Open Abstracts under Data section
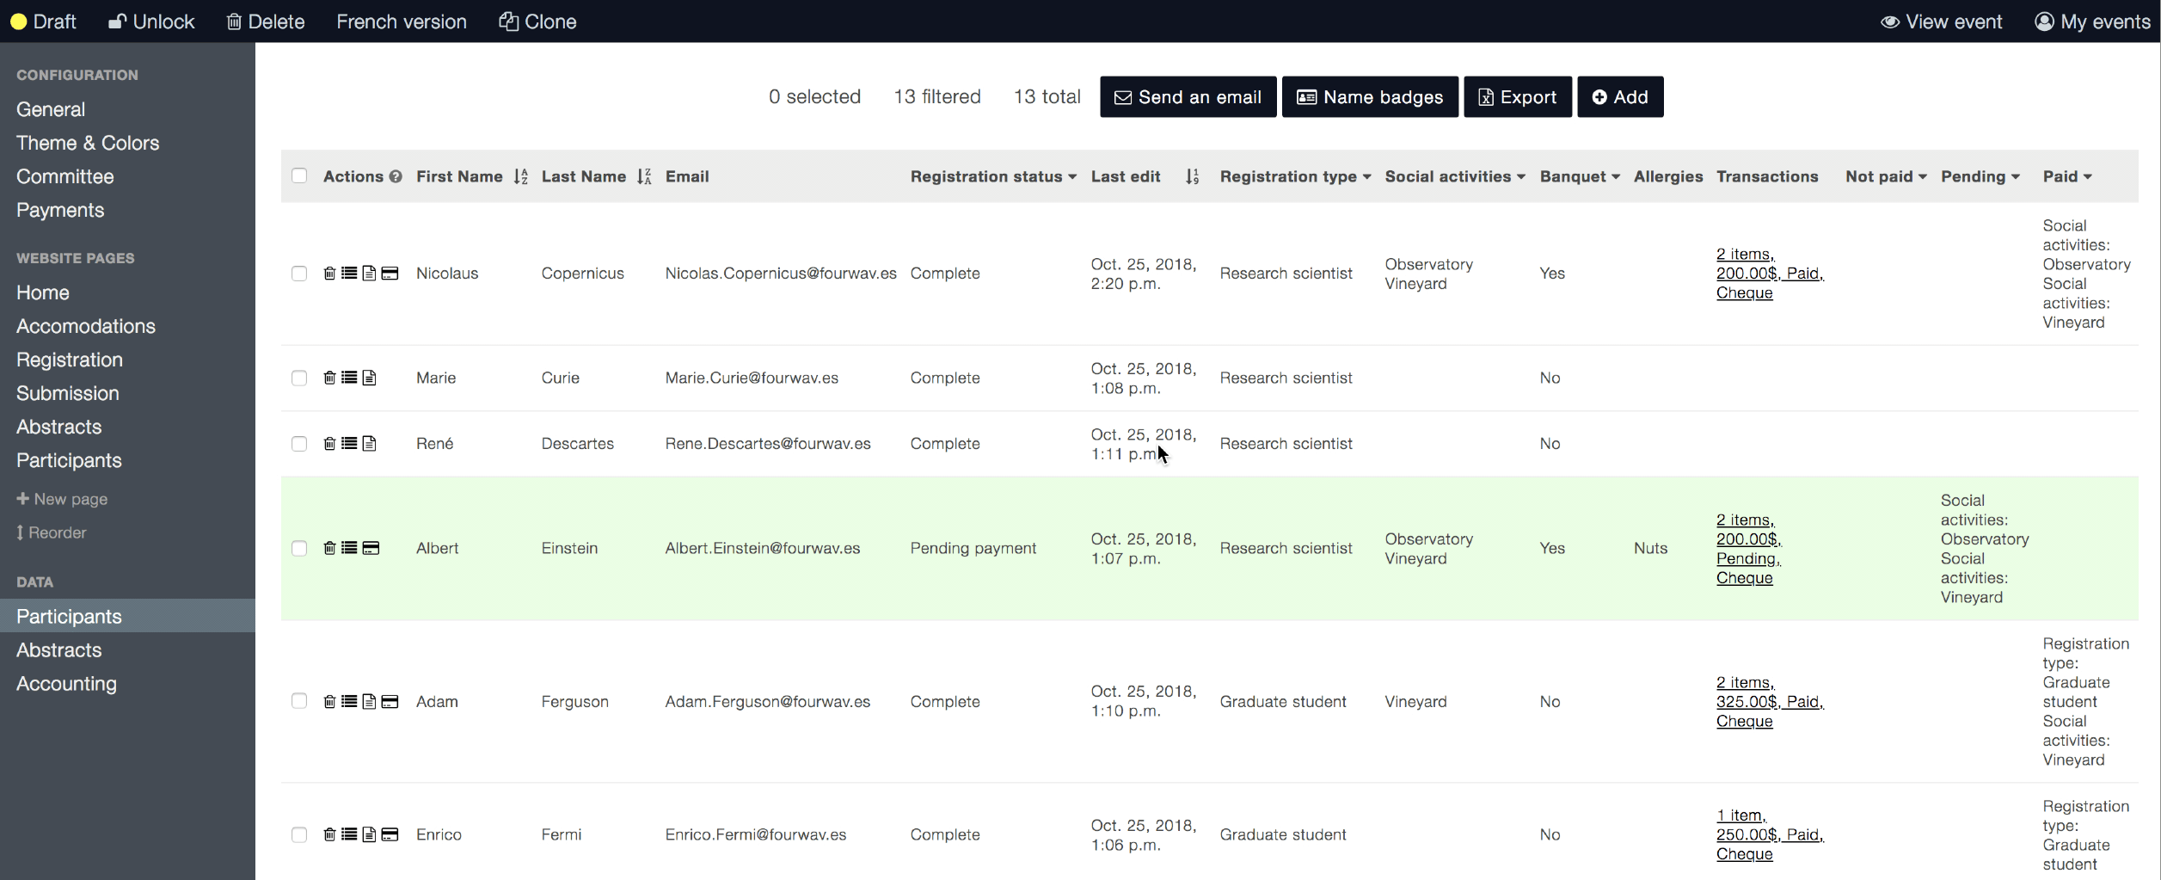2161x880 pixels. [x=58, y=650]
